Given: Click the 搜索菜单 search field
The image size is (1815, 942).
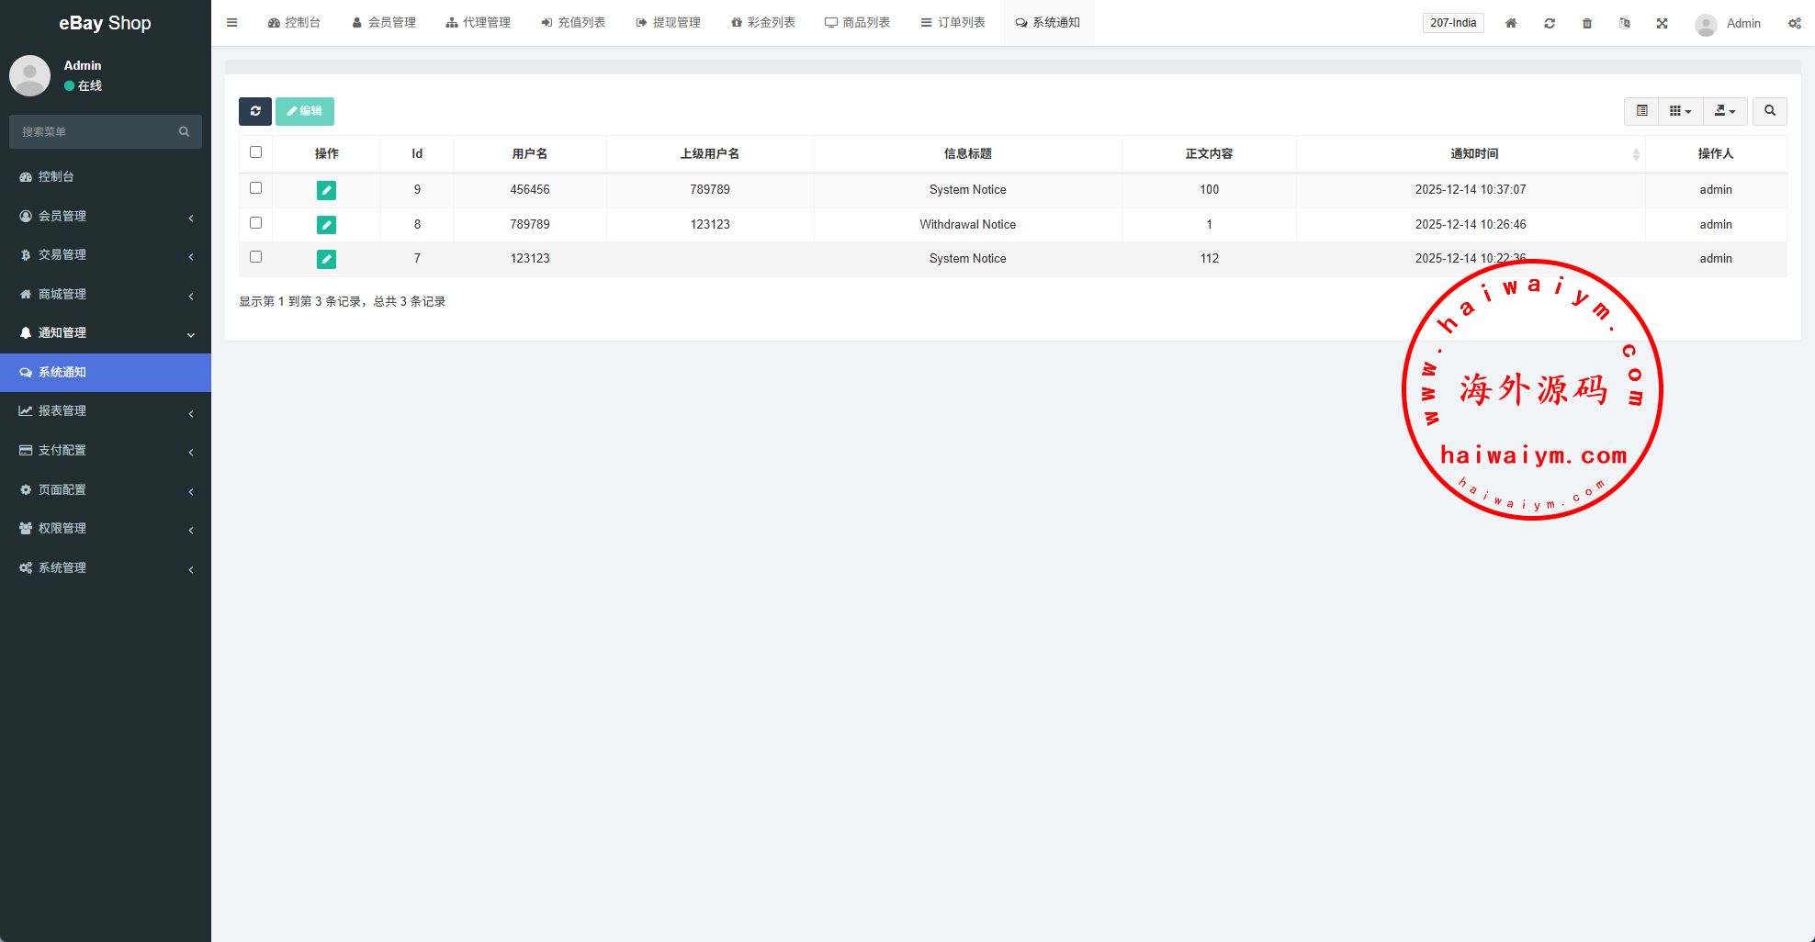Looking at the screenshot, I should pyautogui.click(x=96, y=132).
